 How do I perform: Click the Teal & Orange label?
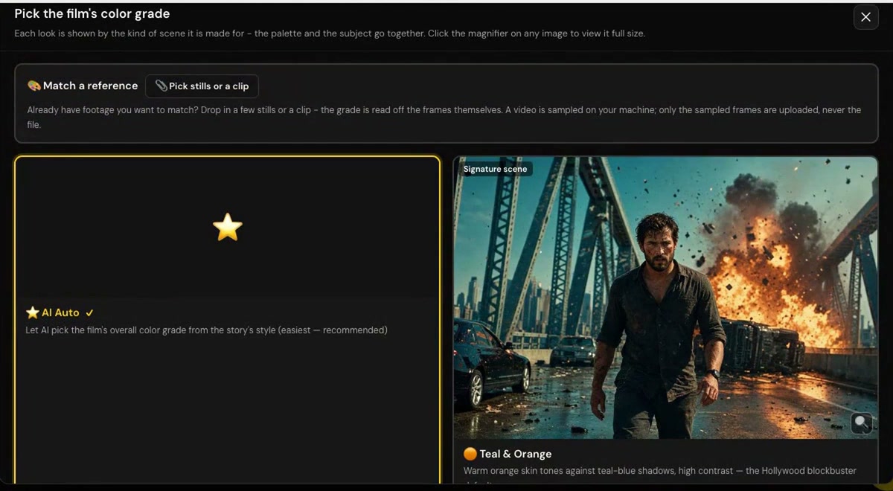click(516, 454)
